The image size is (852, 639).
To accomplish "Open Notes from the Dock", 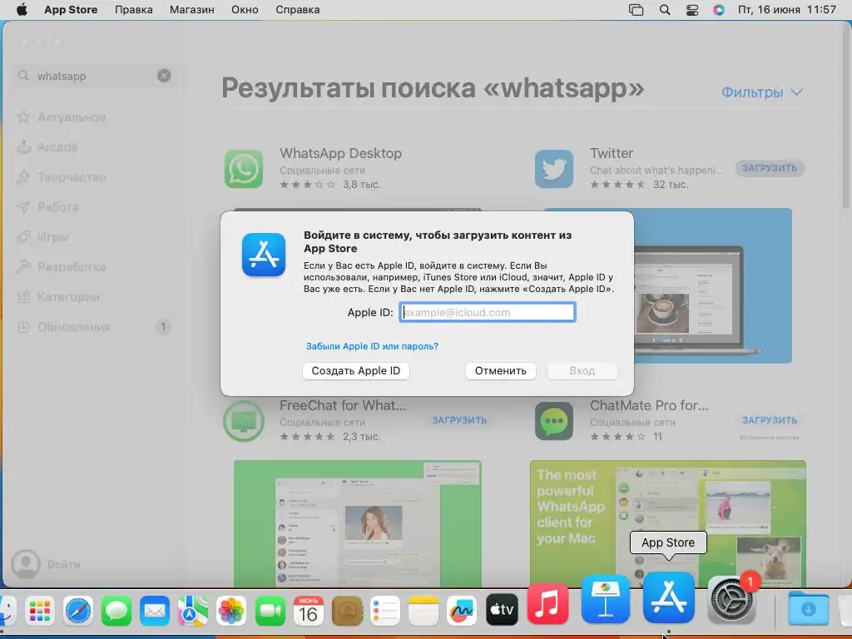I will click(x=424, y=610).
